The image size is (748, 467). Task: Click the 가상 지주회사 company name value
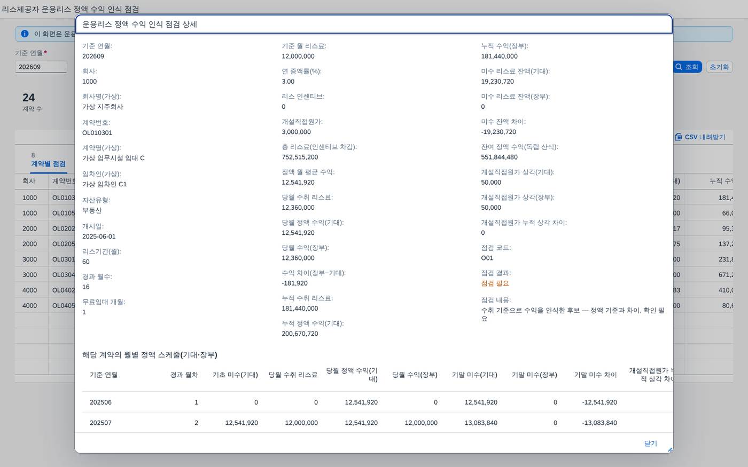tap(103, 107)
